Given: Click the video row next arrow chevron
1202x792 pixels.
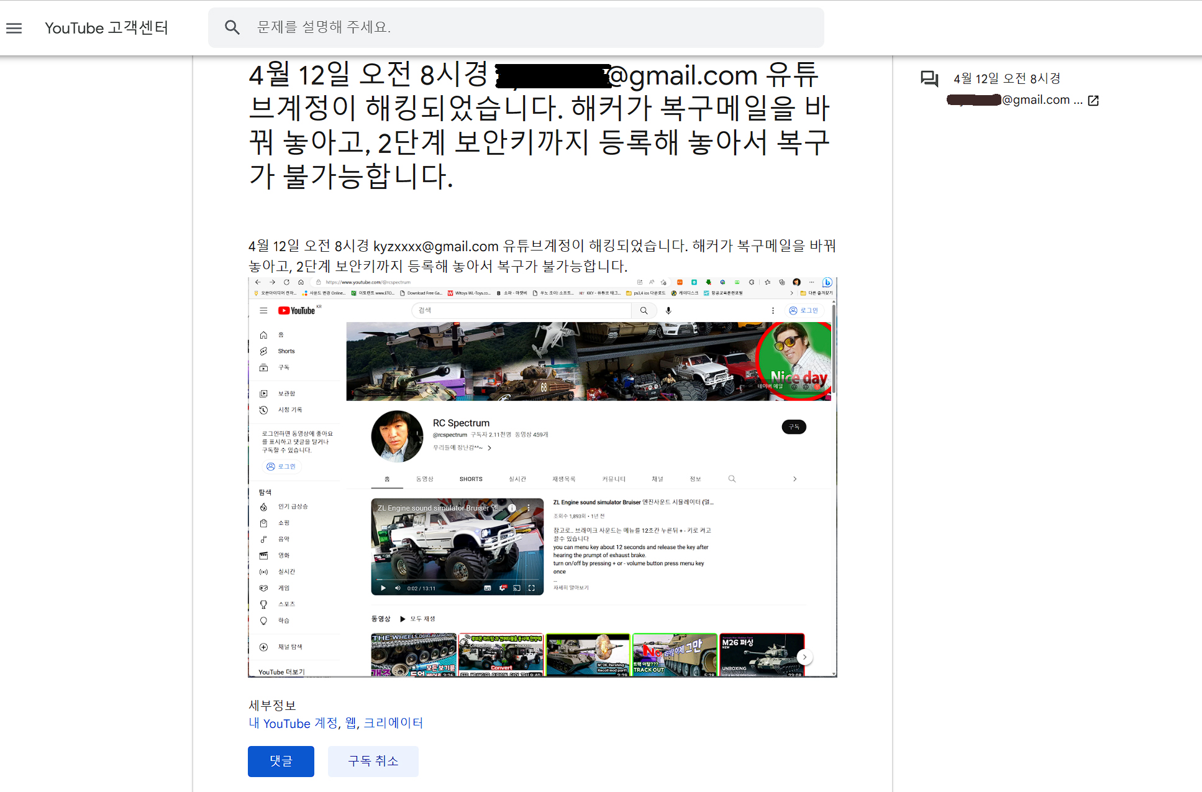Looking at the screenshot, I should (x=804, y=657).
